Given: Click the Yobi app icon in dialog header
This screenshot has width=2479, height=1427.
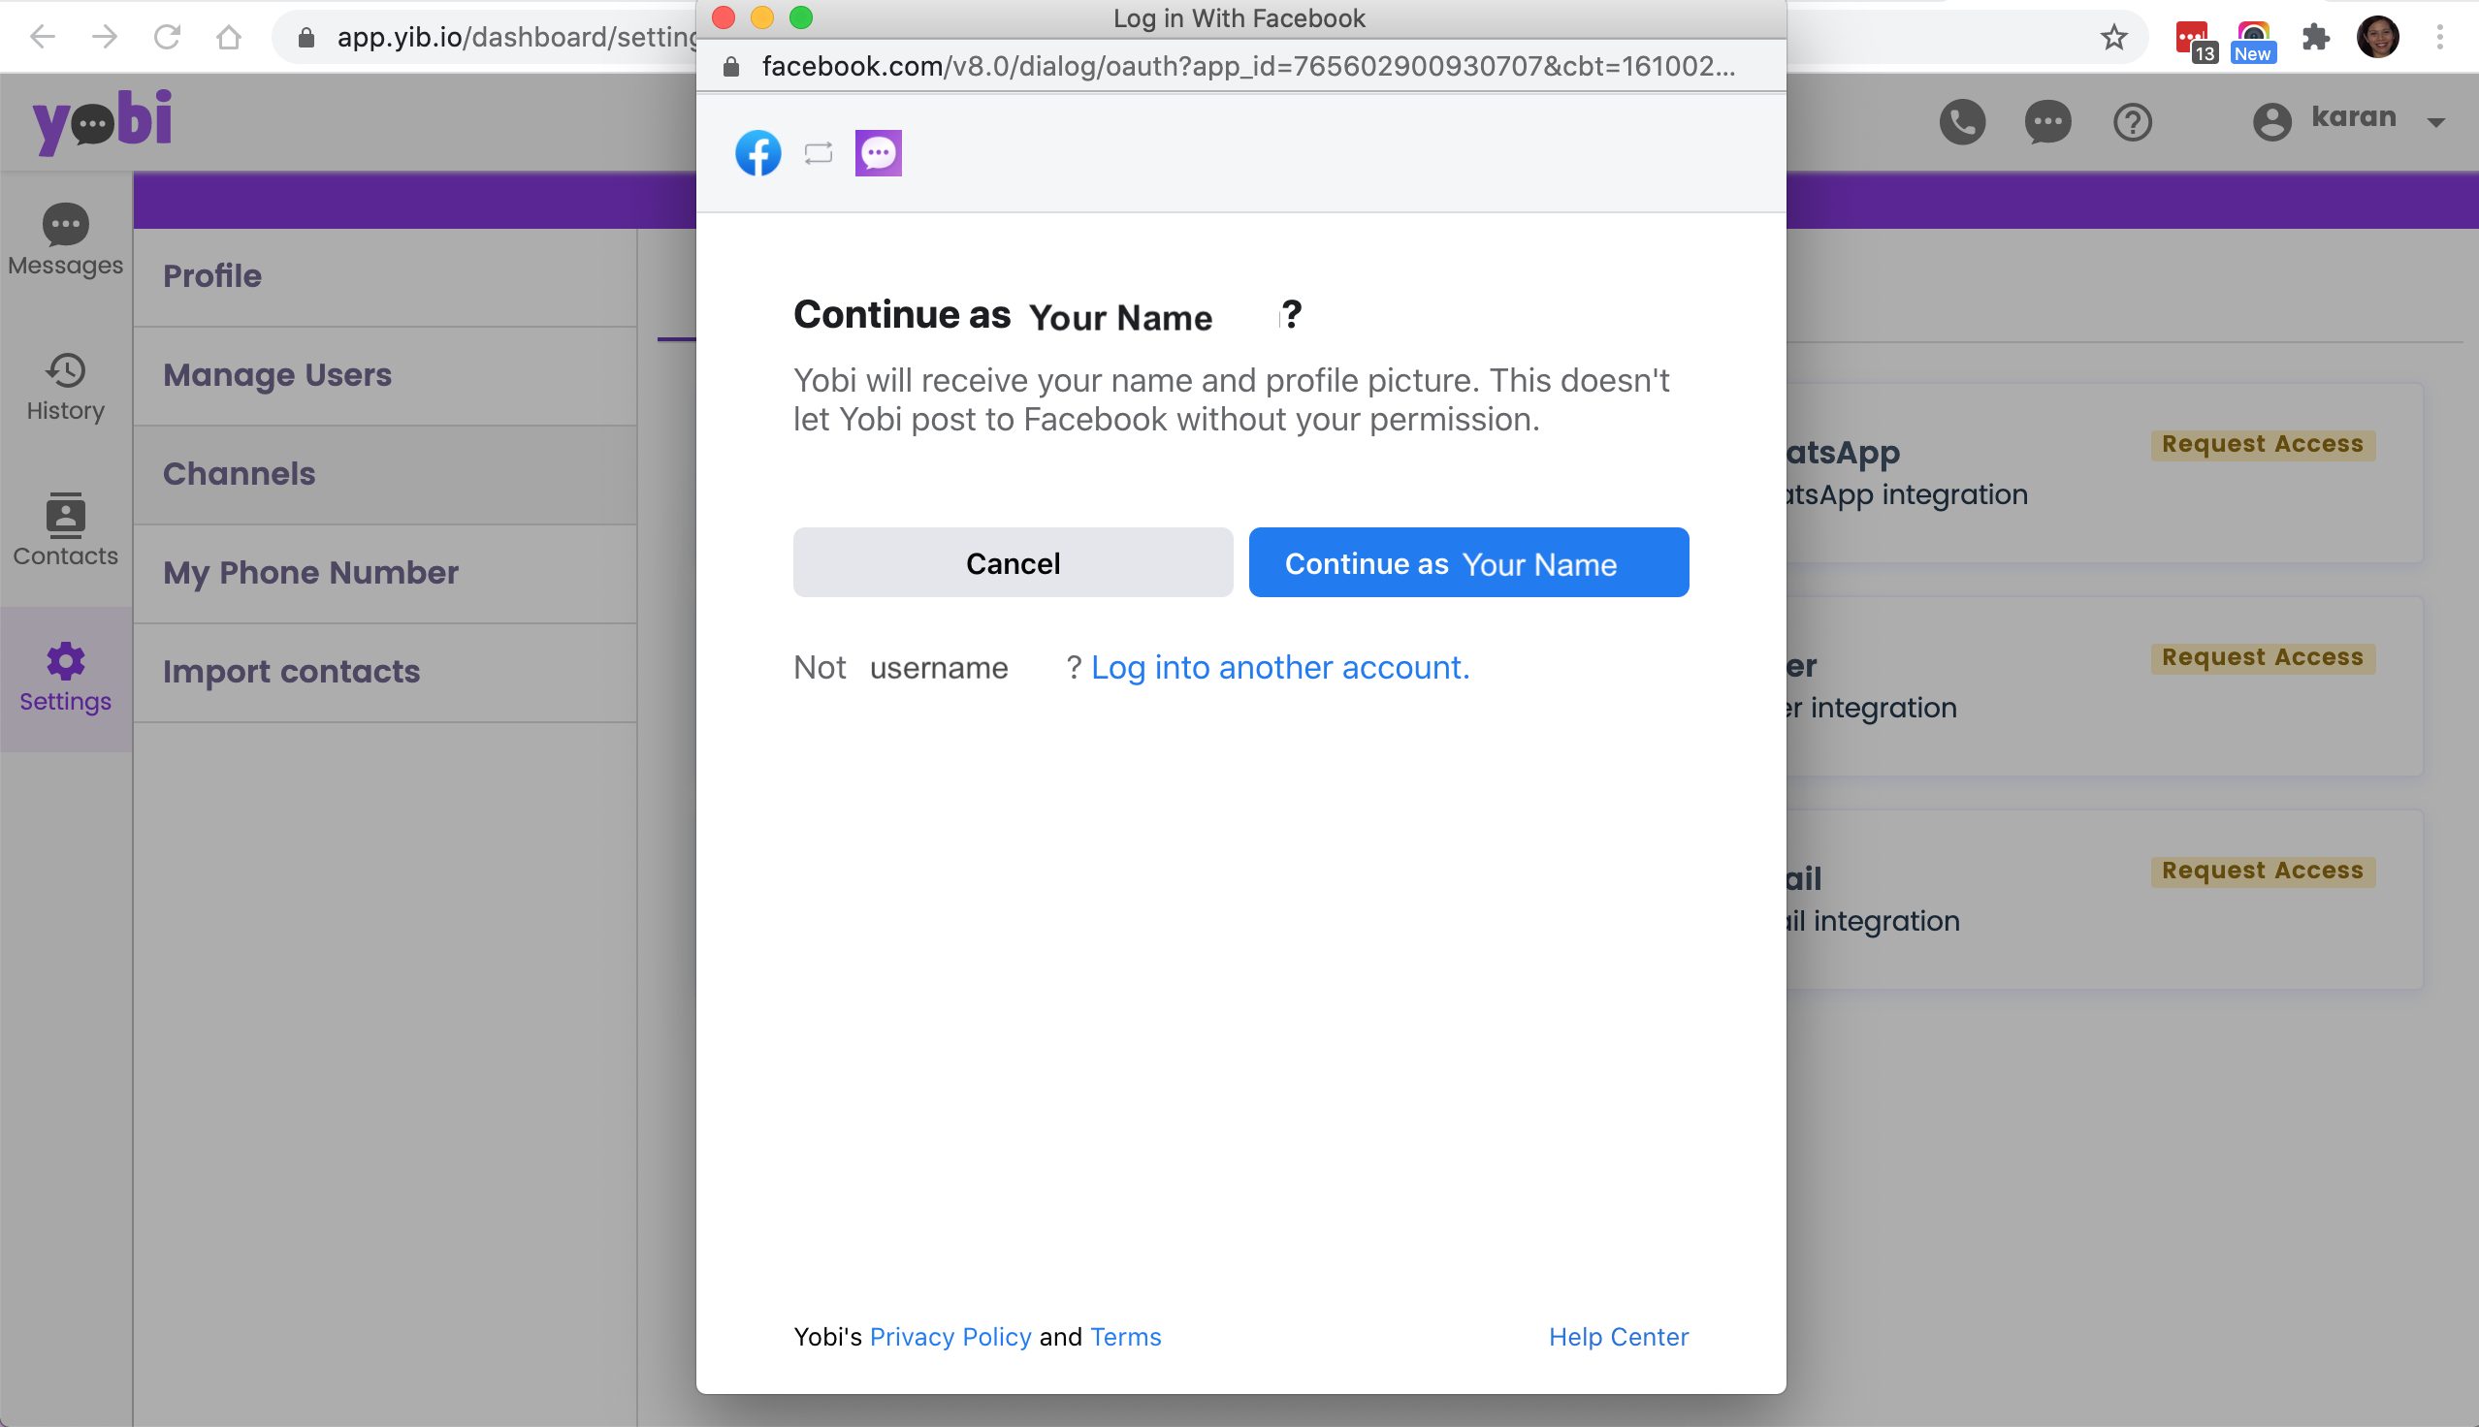Looking at the screenshot, I should (x=879, y=153).
